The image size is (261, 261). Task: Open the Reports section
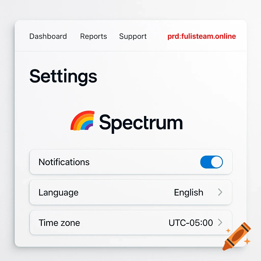coord(93,36)
